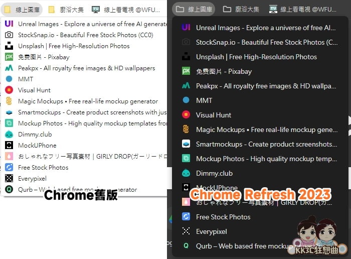Select Dimmy.club entry in the dark menu

coord(260,173)
